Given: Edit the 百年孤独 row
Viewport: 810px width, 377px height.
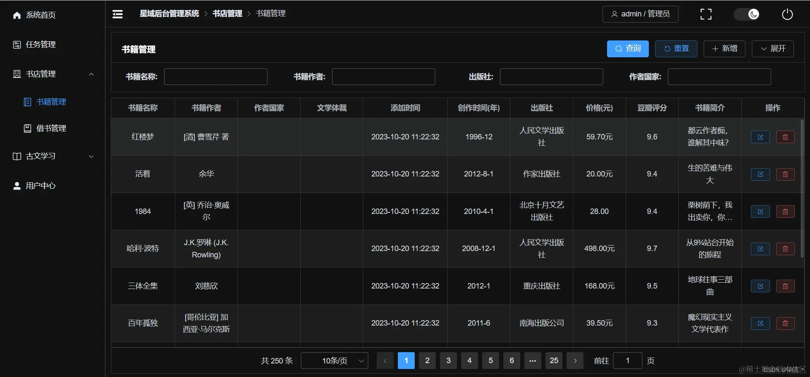Looking at the screenshot, I should click(760, 323).
